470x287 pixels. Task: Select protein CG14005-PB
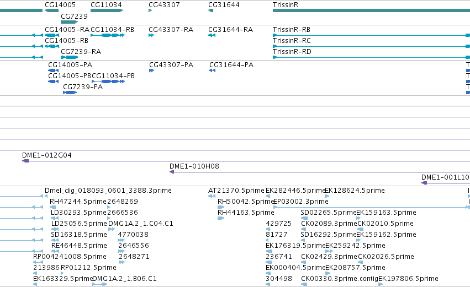(x=70, y=76)
